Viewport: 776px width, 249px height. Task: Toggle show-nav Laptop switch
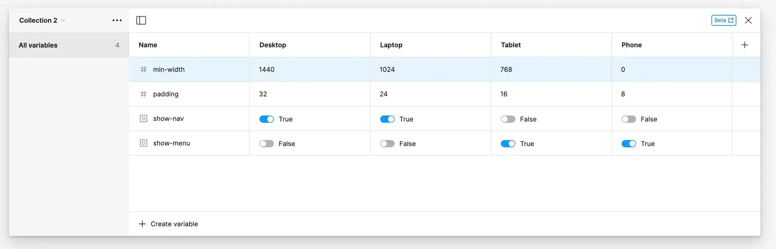pos(388,119)
